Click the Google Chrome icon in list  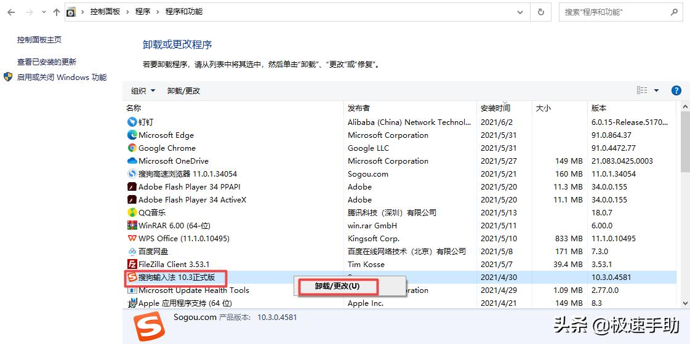[132, 148]
